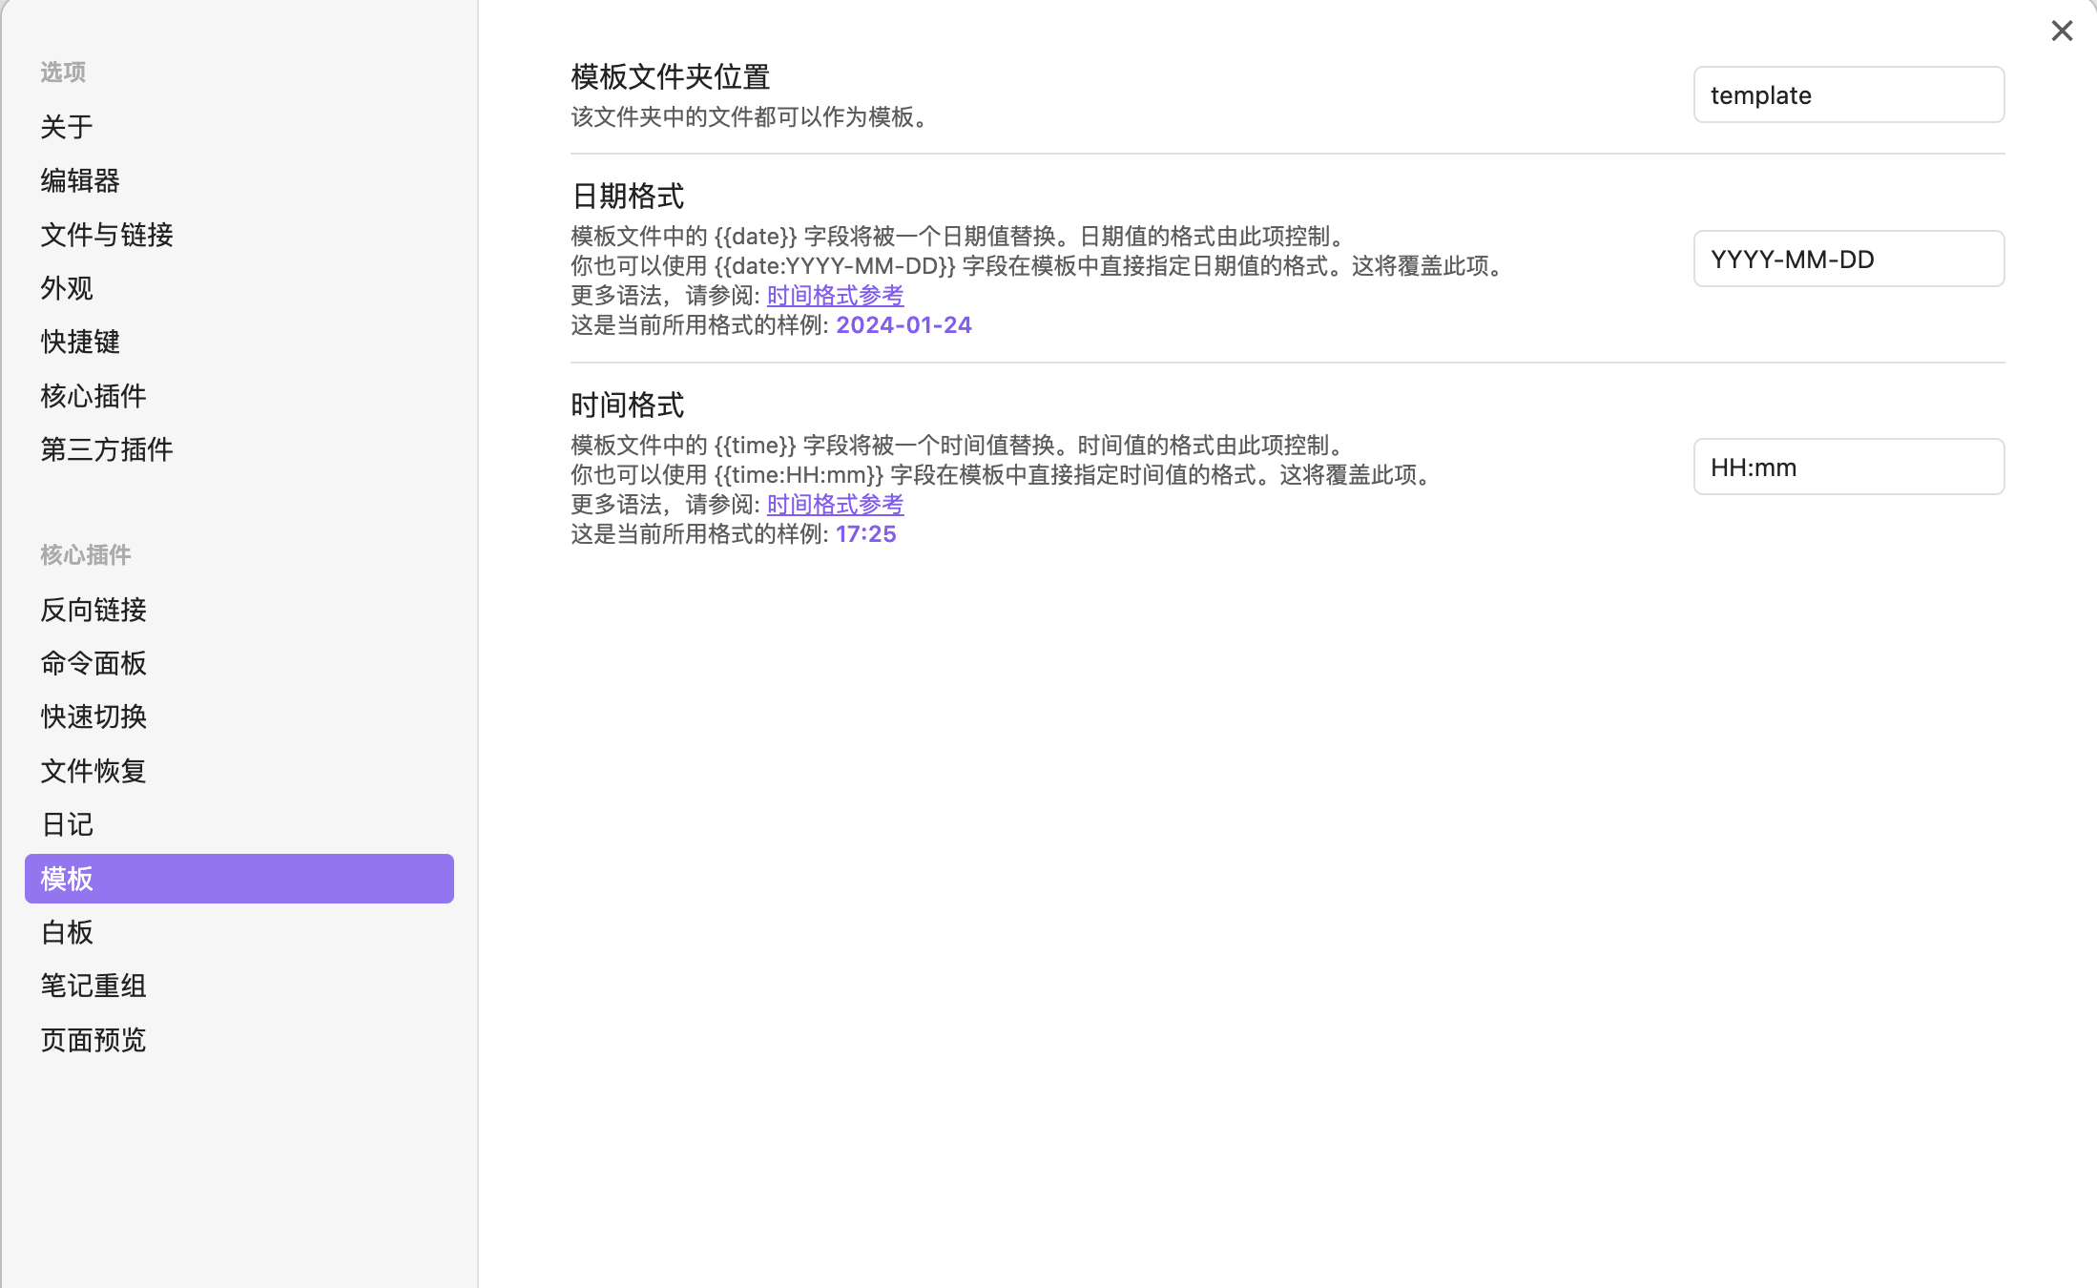Viewport: 2097px width, 1288px height.
Task: Select the highlighted 模板 sidebar item
Action: (239, 879)
